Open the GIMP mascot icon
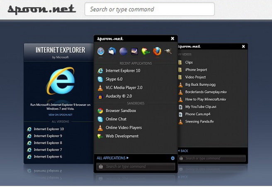The width and height of the screenshot is (272, 187). (168, 51)
